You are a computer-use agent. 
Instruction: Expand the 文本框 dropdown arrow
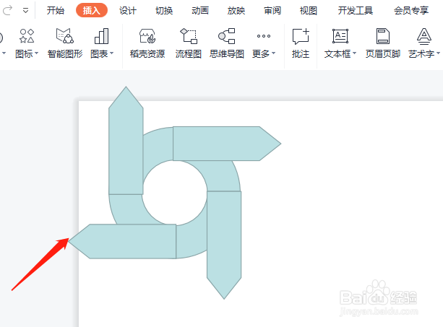355,53
